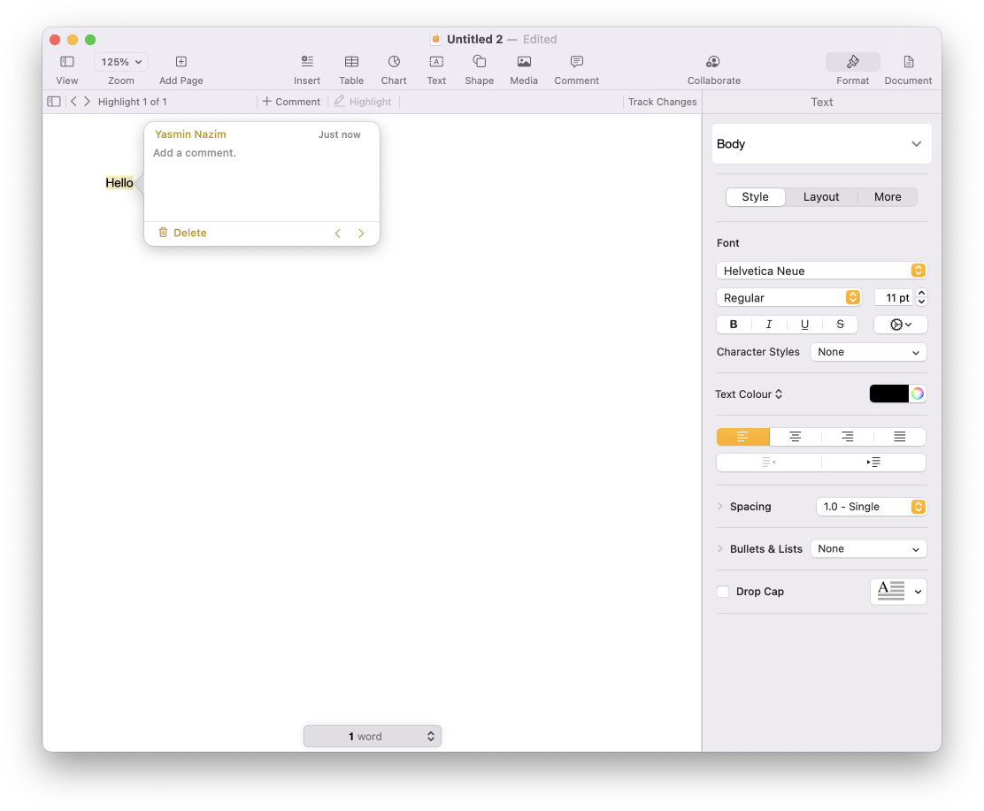This screenshot has height=811, width=984.
Task: Switch to the Document panel
Action: [x=908, y=64]
